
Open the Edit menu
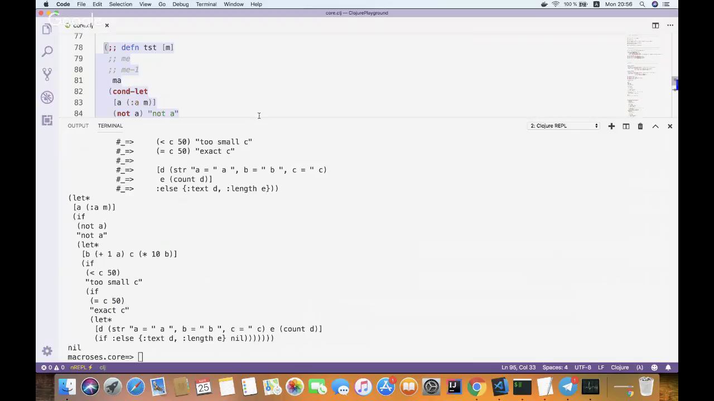coord(97,4)
